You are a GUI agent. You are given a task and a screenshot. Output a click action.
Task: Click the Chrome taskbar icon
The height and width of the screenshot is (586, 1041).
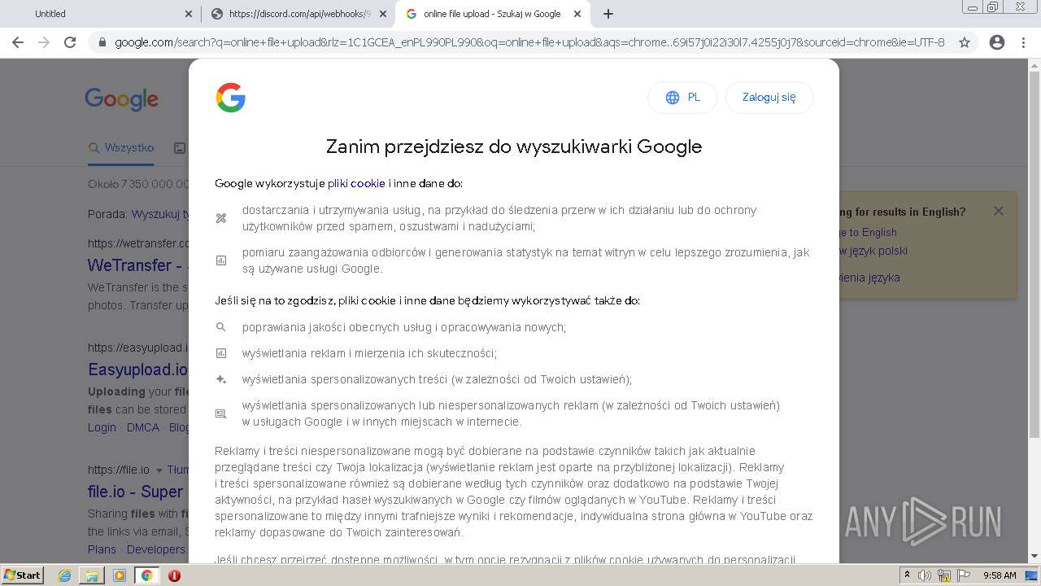point(147,575)
